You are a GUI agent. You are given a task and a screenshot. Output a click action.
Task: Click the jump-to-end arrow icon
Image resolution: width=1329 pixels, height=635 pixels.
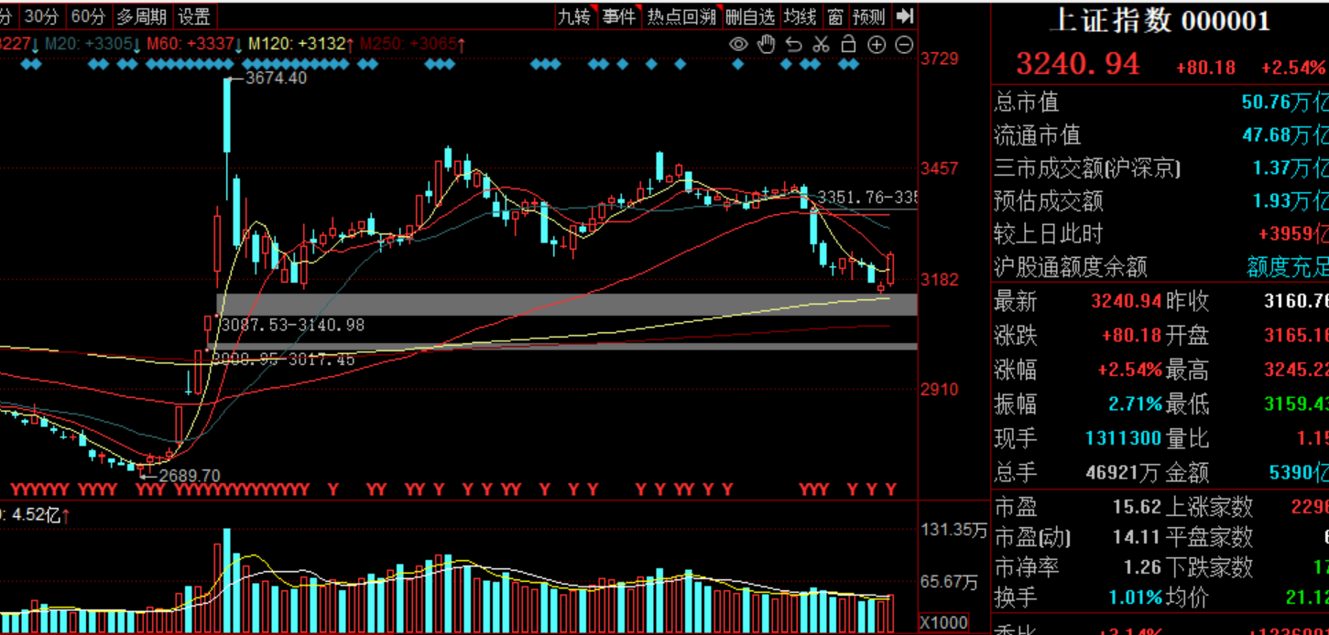coord(905,16)
